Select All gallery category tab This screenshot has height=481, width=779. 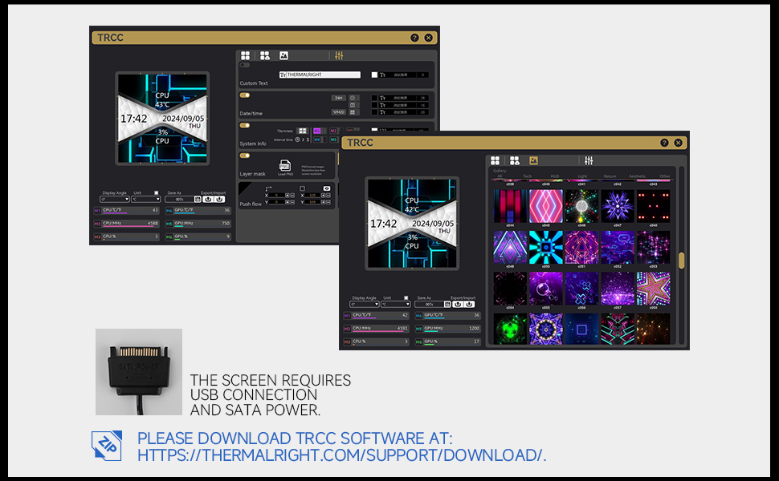(x=500, y=176)
